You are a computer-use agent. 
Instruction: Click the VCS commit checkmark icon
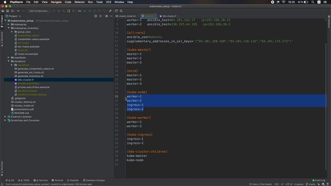coord(90,11)
